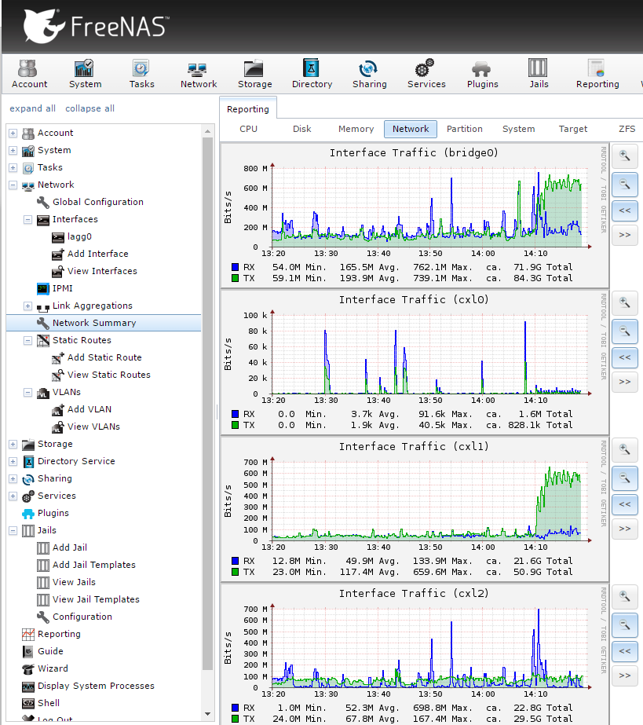Open Network Summary in the tree
Image resolution: width=643 pixels, height=725 pixels.
pos(93,323)
